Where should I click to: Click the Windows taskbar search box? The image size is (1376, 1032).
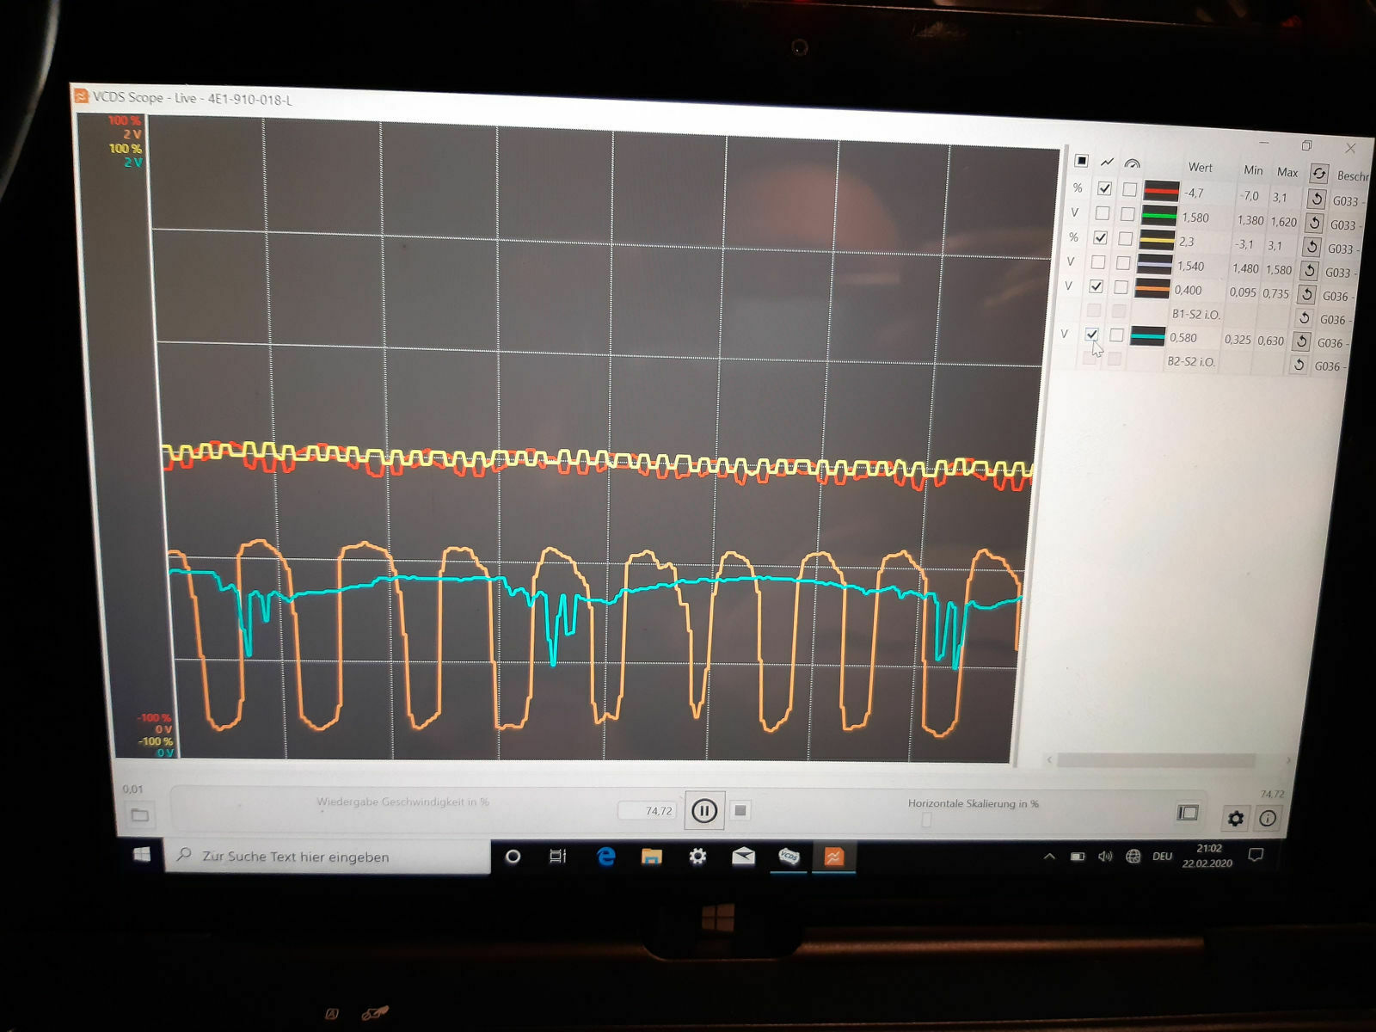coord(327,857)
